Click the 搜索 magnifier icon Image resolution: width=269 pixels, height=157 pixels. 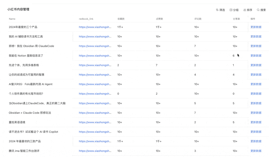(258, 10)
